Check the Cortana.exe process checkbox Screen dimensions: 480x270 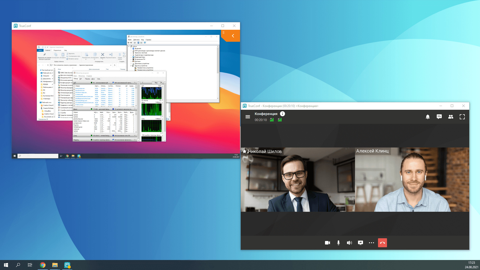pos(74,94)
